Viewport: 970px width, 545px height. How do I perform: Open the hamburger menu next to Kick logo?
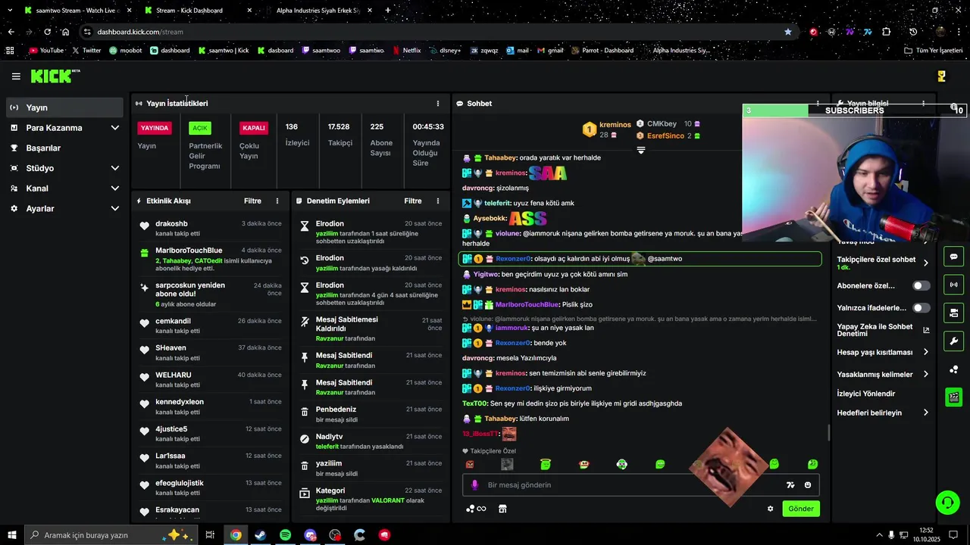click(x=16, y=76)
